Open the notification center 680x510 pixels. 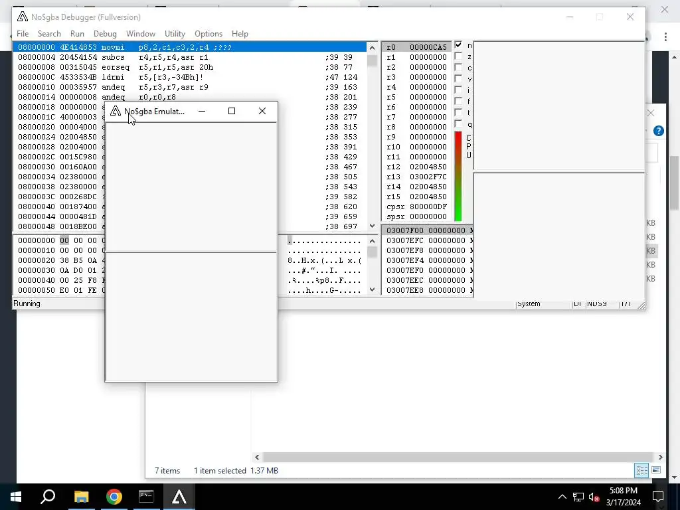click(658, 497)
